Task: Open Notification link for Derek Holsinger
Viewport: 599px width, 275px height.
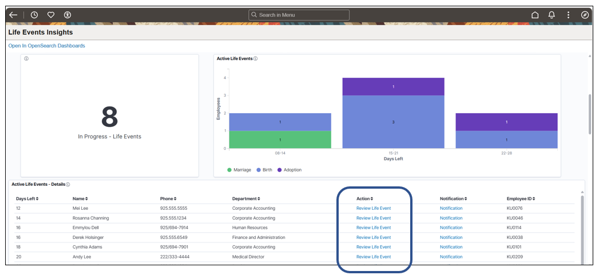Action: [451, 237]
